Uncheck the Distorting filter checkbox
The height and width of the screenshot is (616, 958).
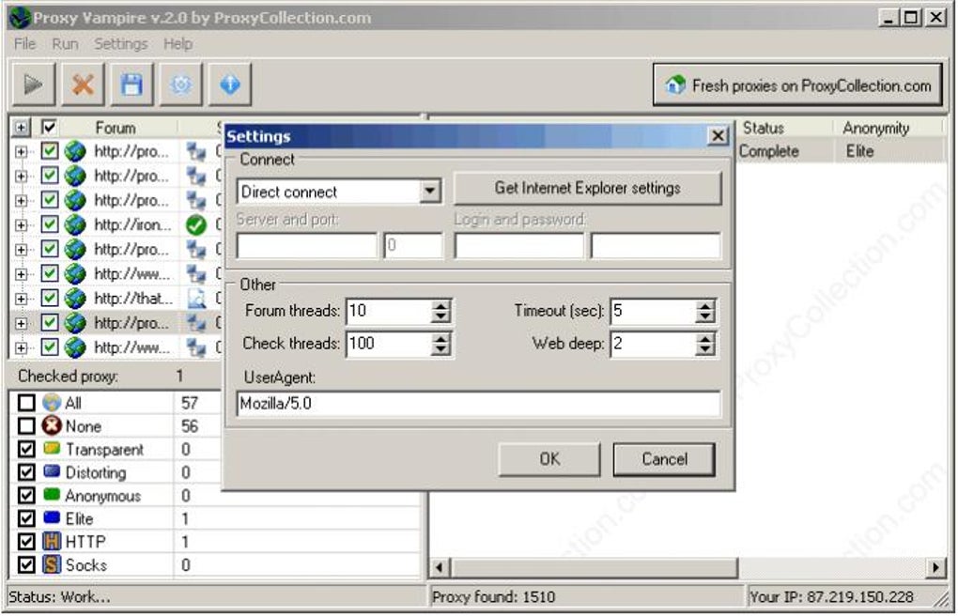[x=26, y=472]
